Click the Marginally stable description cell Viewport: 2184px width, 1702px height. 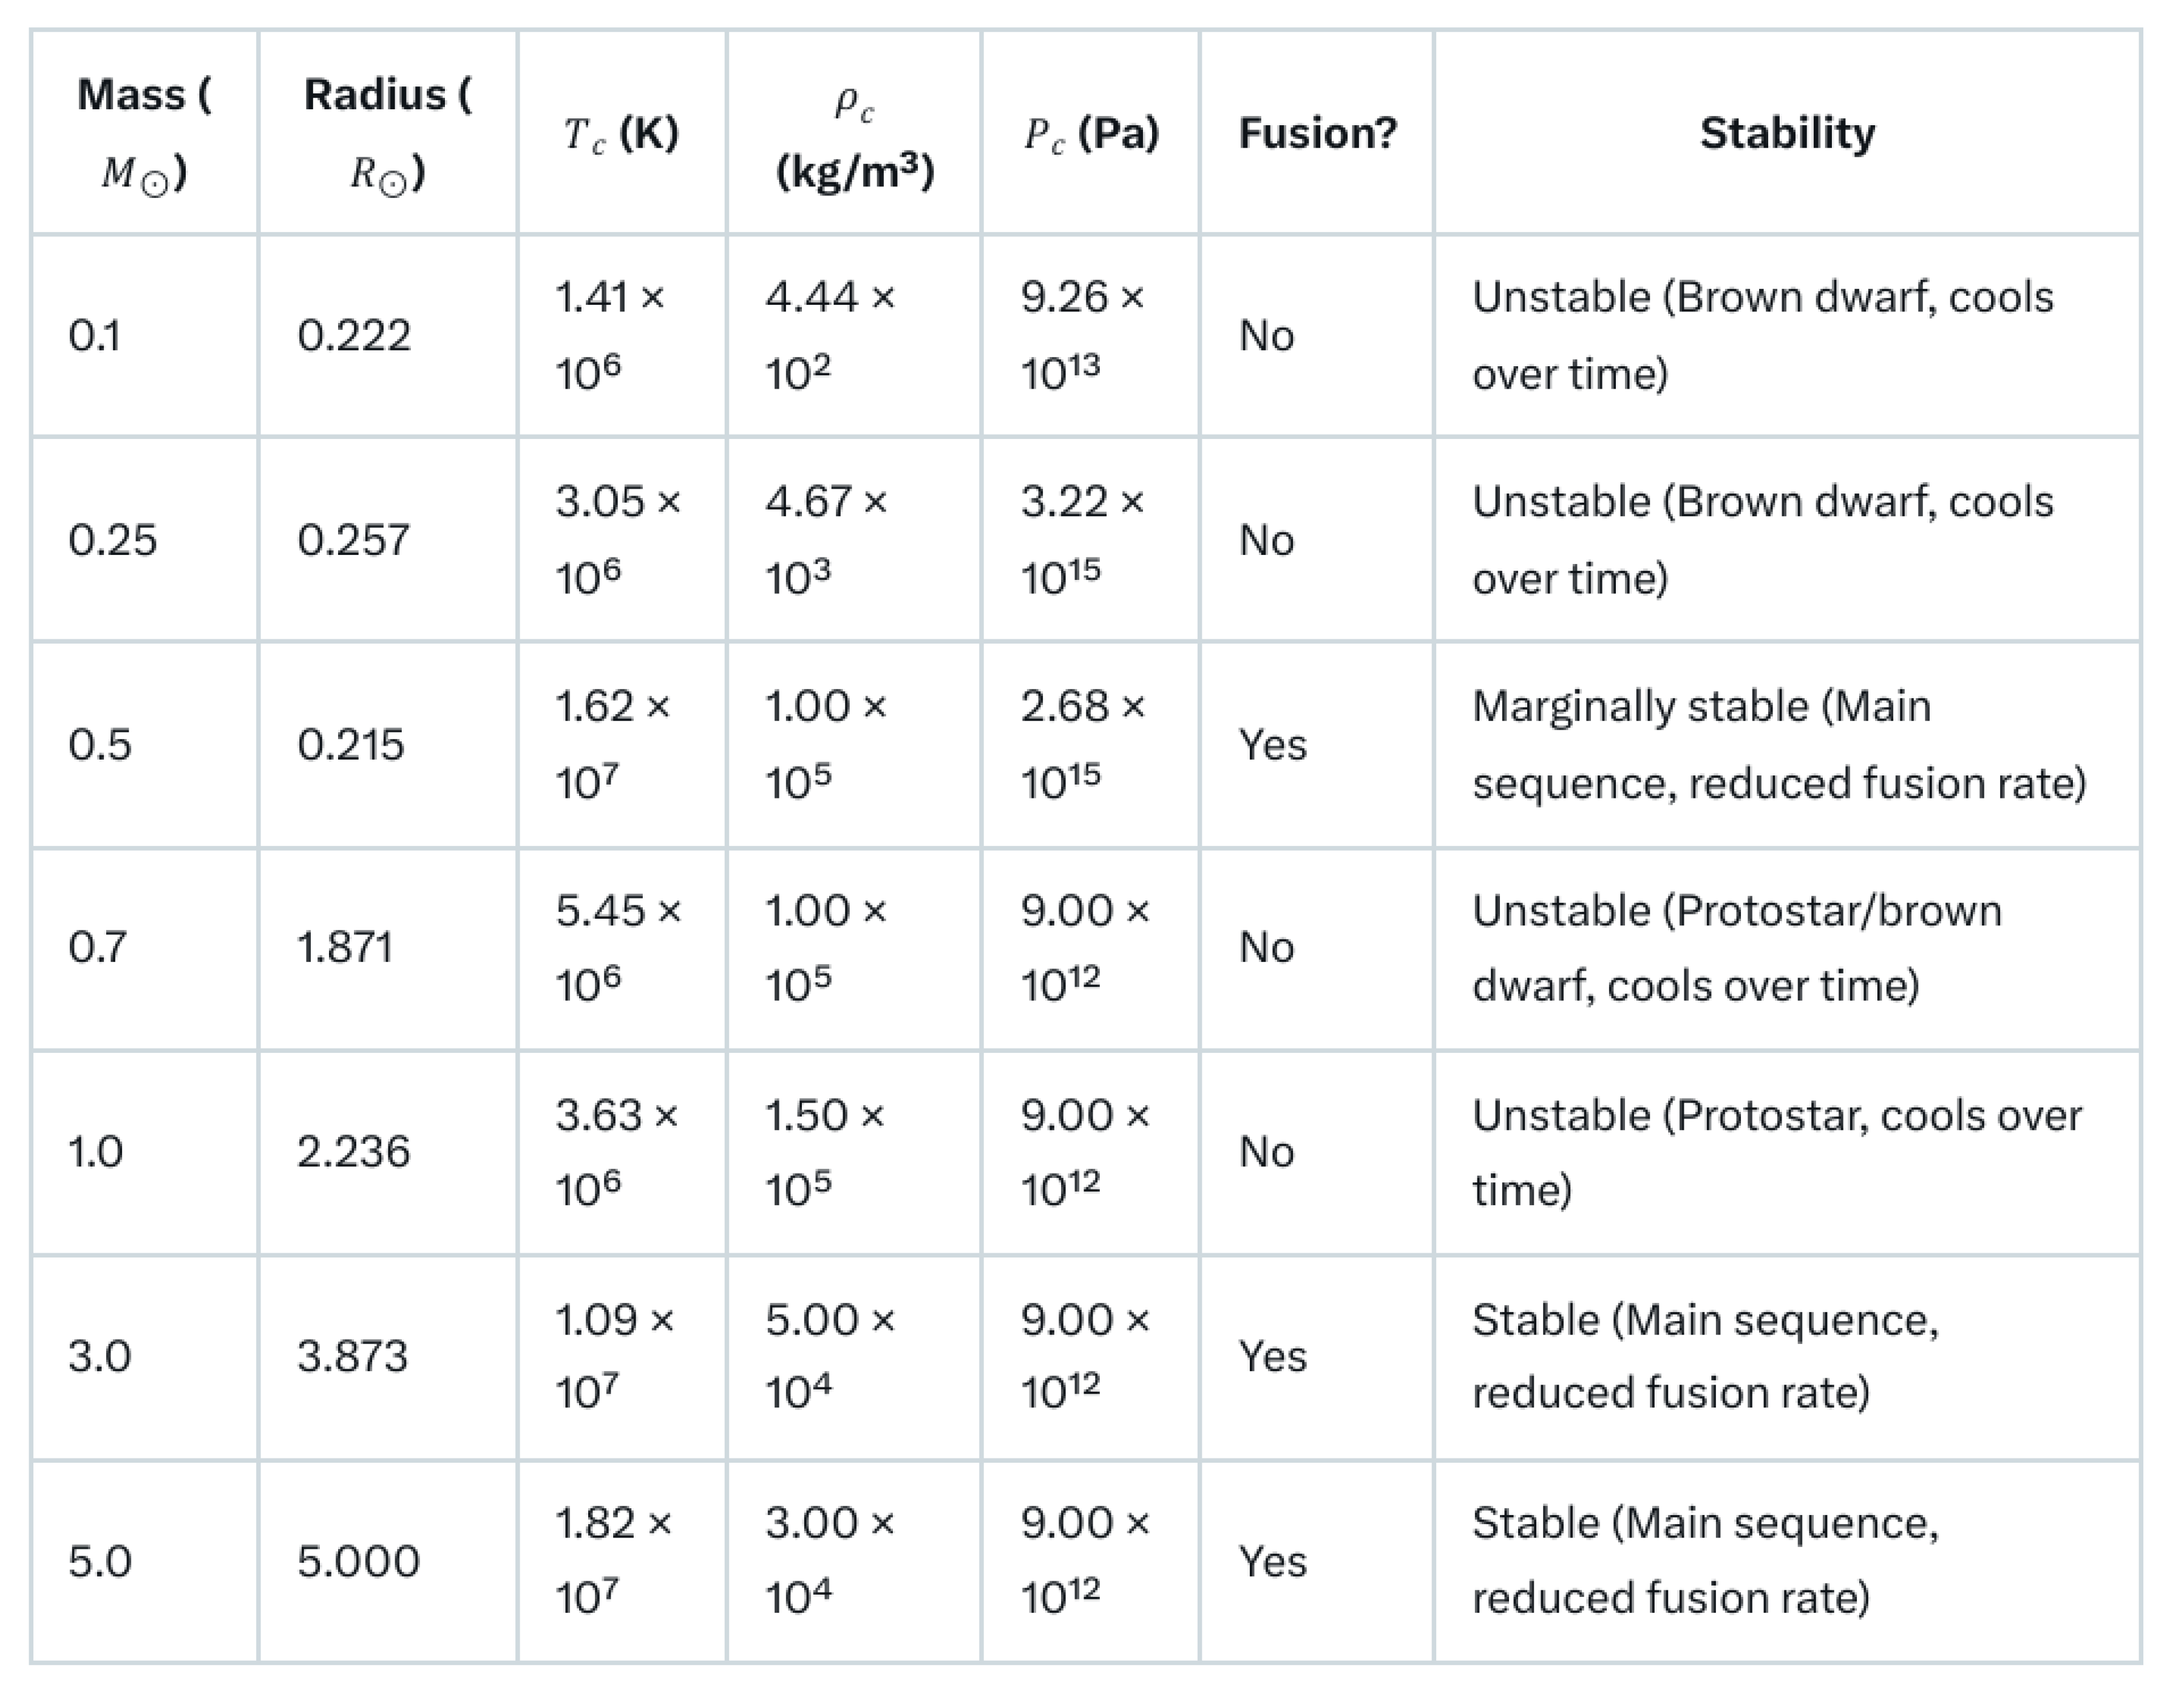coord(1778,743)
